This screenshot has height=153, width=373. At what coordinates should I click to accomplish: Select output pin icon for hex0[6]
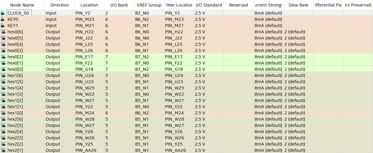pyautogui.click(x=3, y=31)
